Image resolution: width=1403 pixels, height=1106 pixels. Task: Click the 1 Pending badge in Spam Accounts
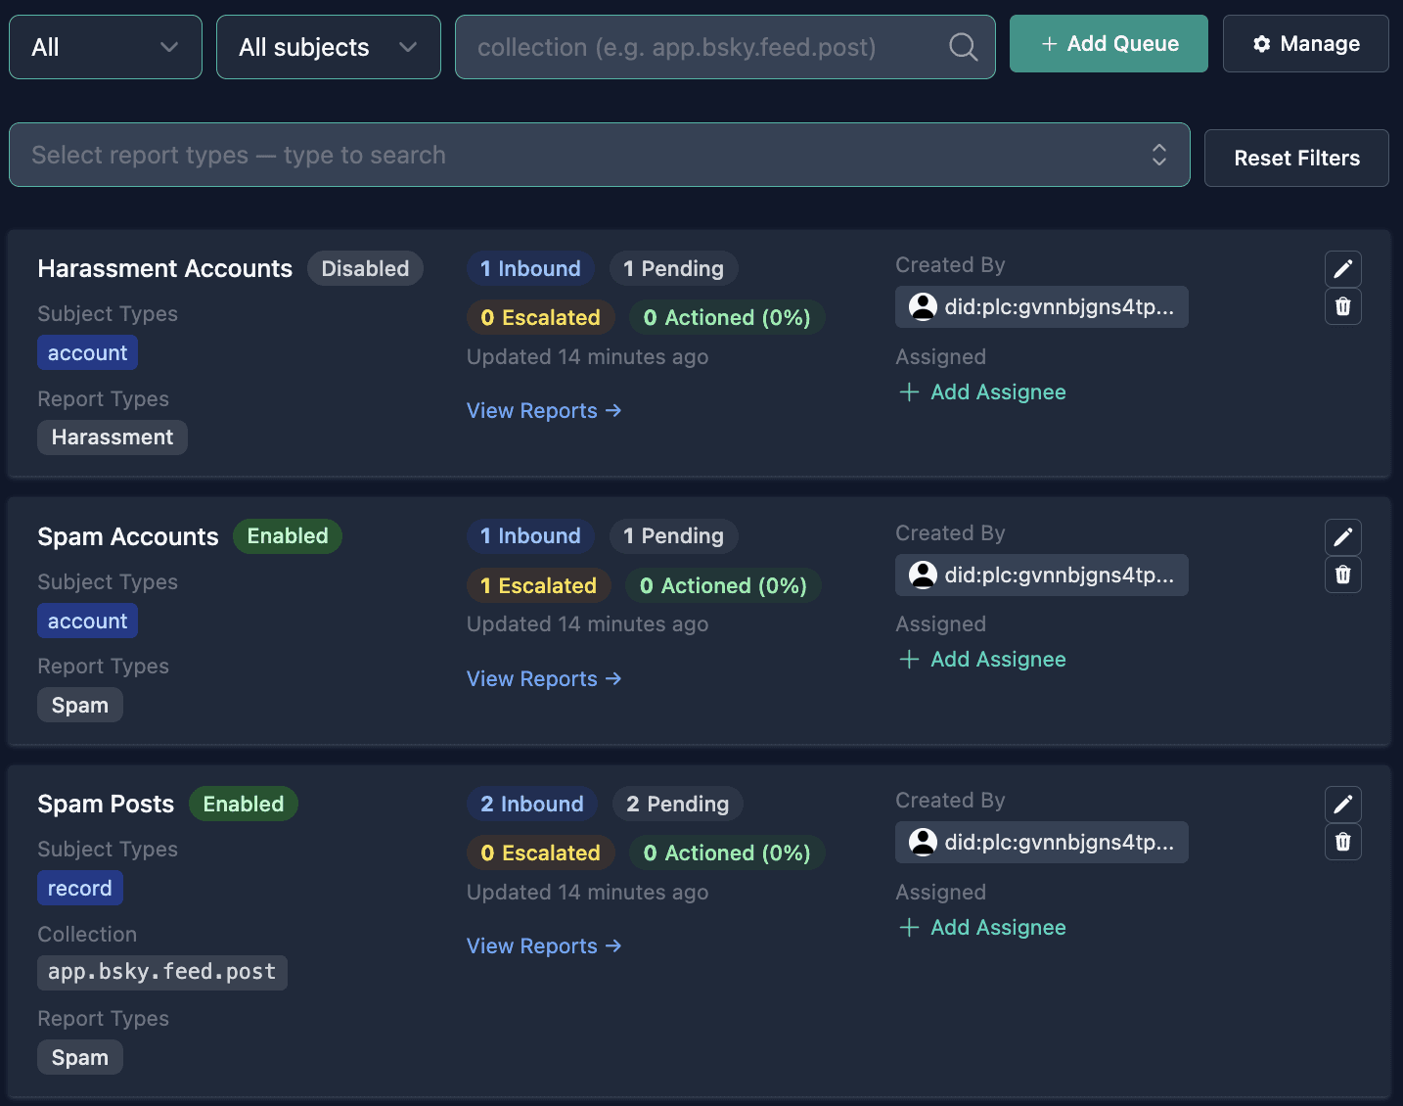pos(673,536)
